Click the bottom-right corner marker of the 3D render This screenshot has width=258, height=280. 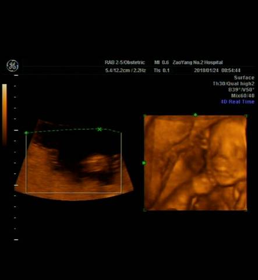(x=246, y=210)
